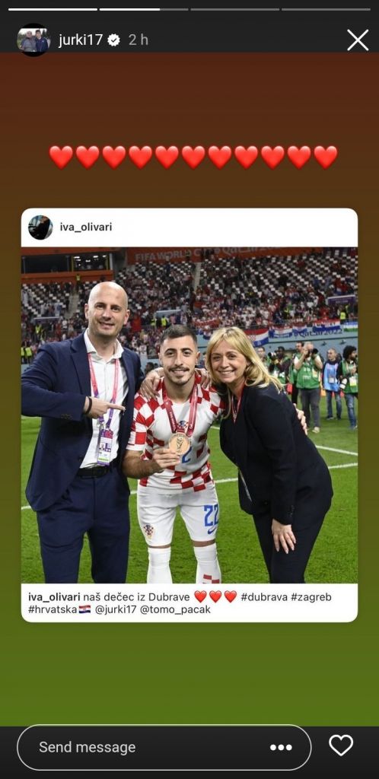Open iva_olivari avatar in shared post
This screenshot has height=779, width=379.
pyautogui.click(x=40, y=227)
